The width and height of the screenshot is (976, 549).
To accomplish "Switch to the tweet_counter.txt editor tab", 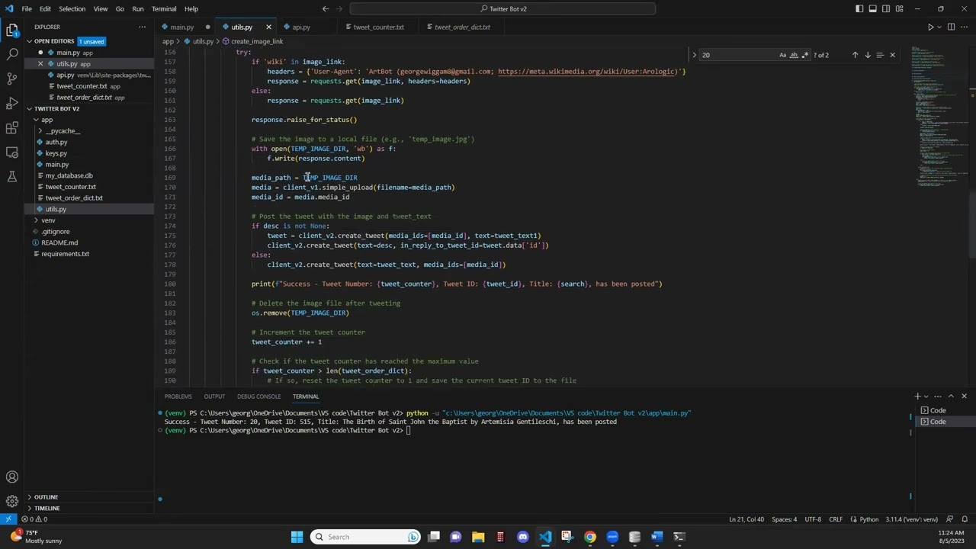I will tap(378, 27).
